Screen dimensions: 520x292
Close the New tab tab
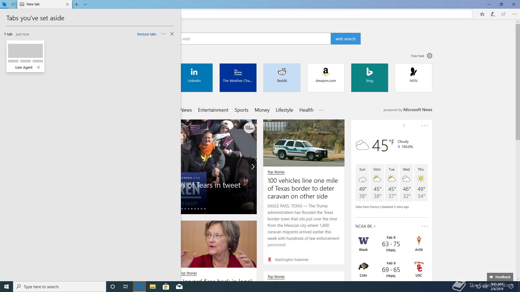point(67,4)
